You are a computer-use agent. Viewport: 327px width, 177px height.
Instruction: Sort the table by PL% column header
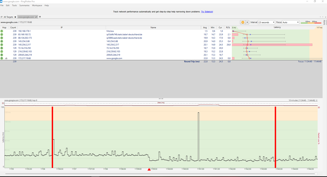[x=228, y=28]
